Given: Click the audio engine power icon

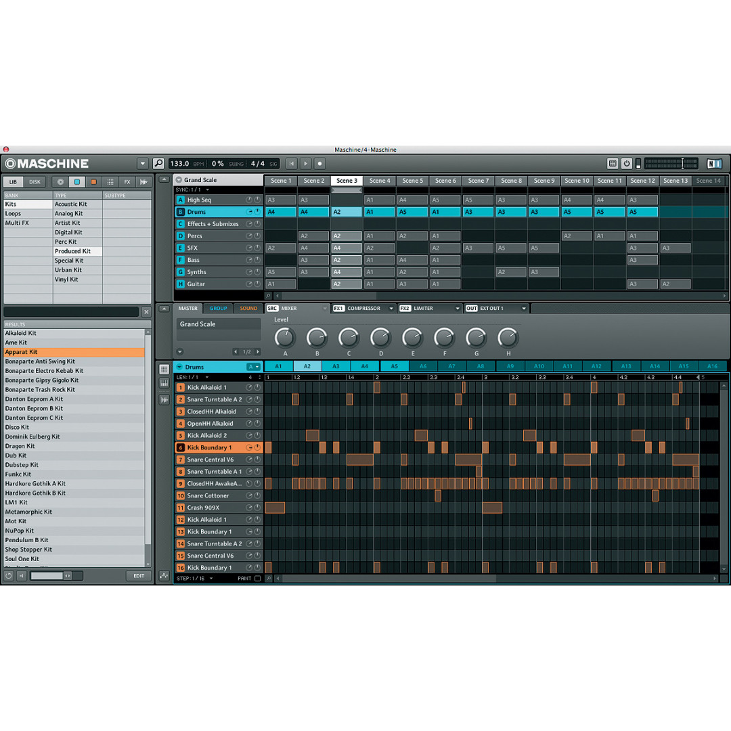Looking at the screenshot, I should tap(626, 163).
